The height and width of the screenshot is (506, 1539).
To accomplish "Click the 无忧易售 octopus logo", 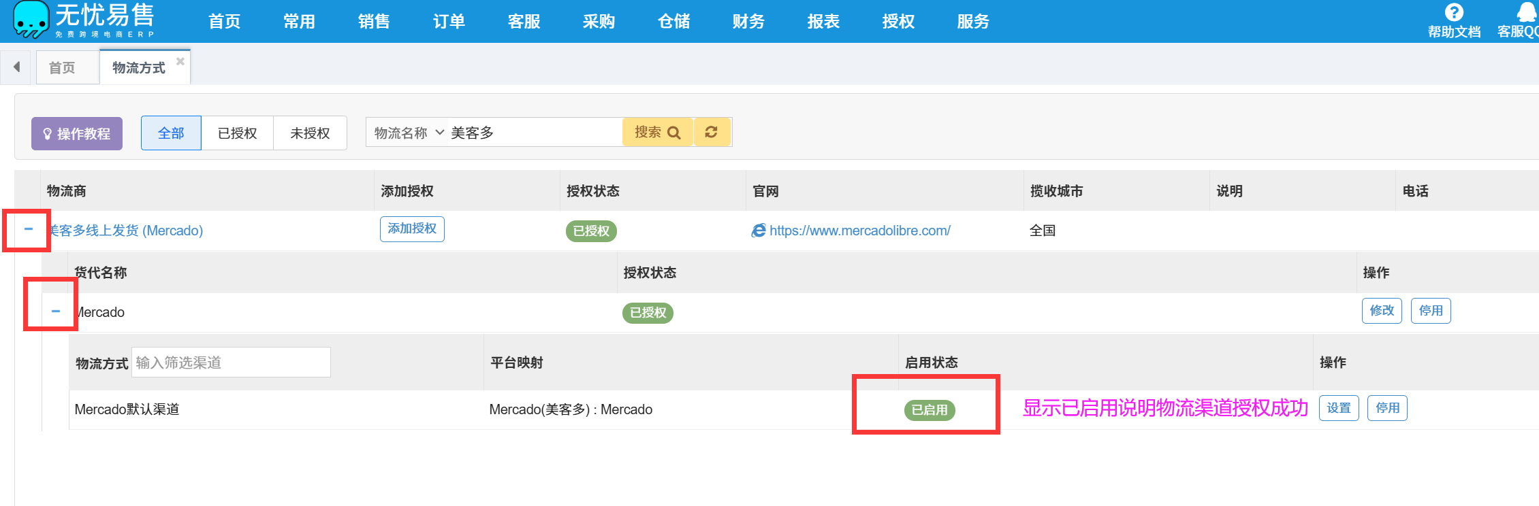I will pyautogui.click(x=31, y=19).
